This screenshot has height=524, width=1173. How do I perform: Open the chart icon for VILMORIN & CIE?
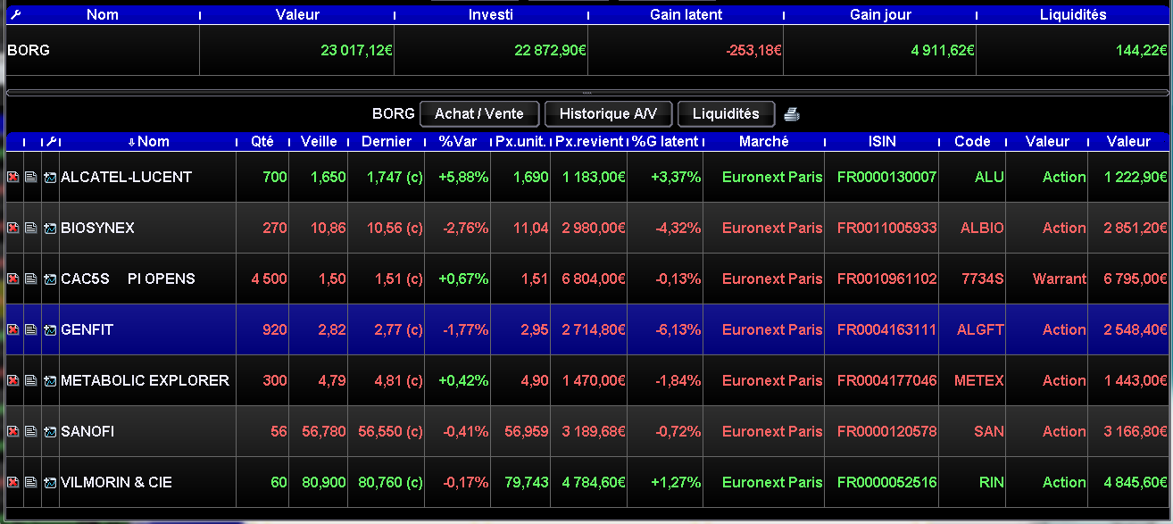coord(50,483)
